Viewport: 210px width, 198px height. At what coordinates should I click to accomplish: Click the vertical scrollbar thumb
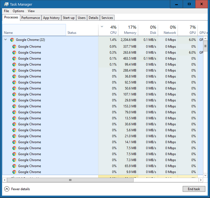click(205, 46)
